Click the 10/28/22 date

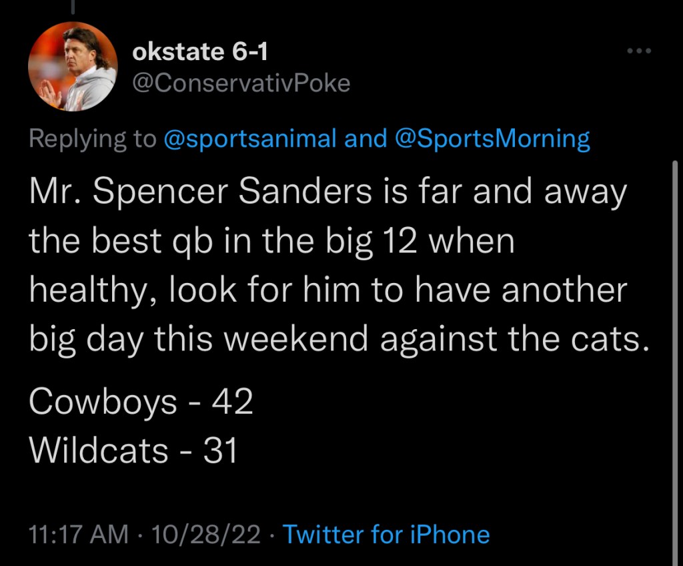click(206, 535)
